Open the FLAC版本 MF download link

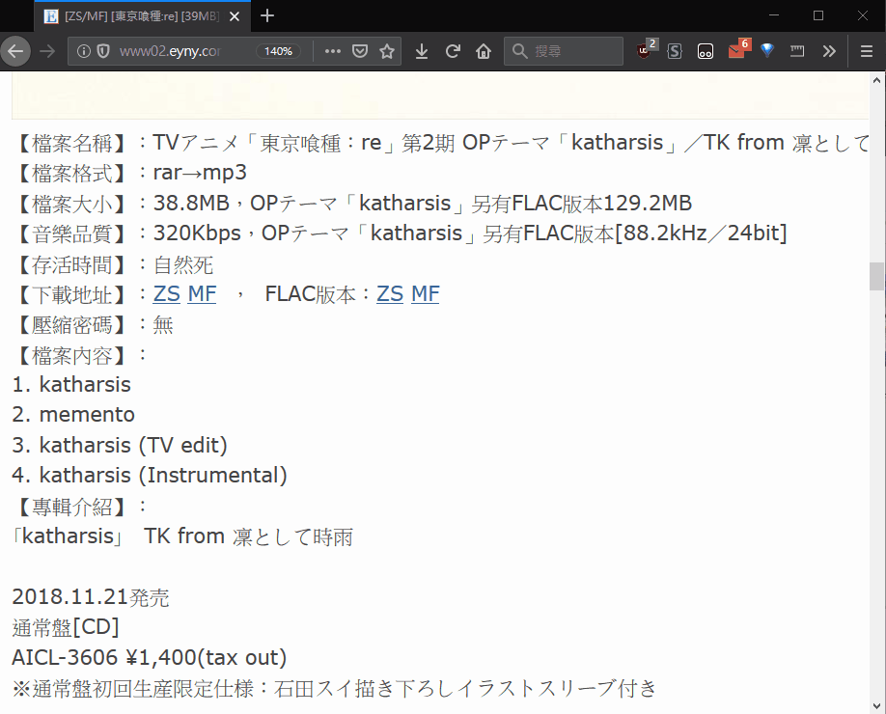[425, 293]
